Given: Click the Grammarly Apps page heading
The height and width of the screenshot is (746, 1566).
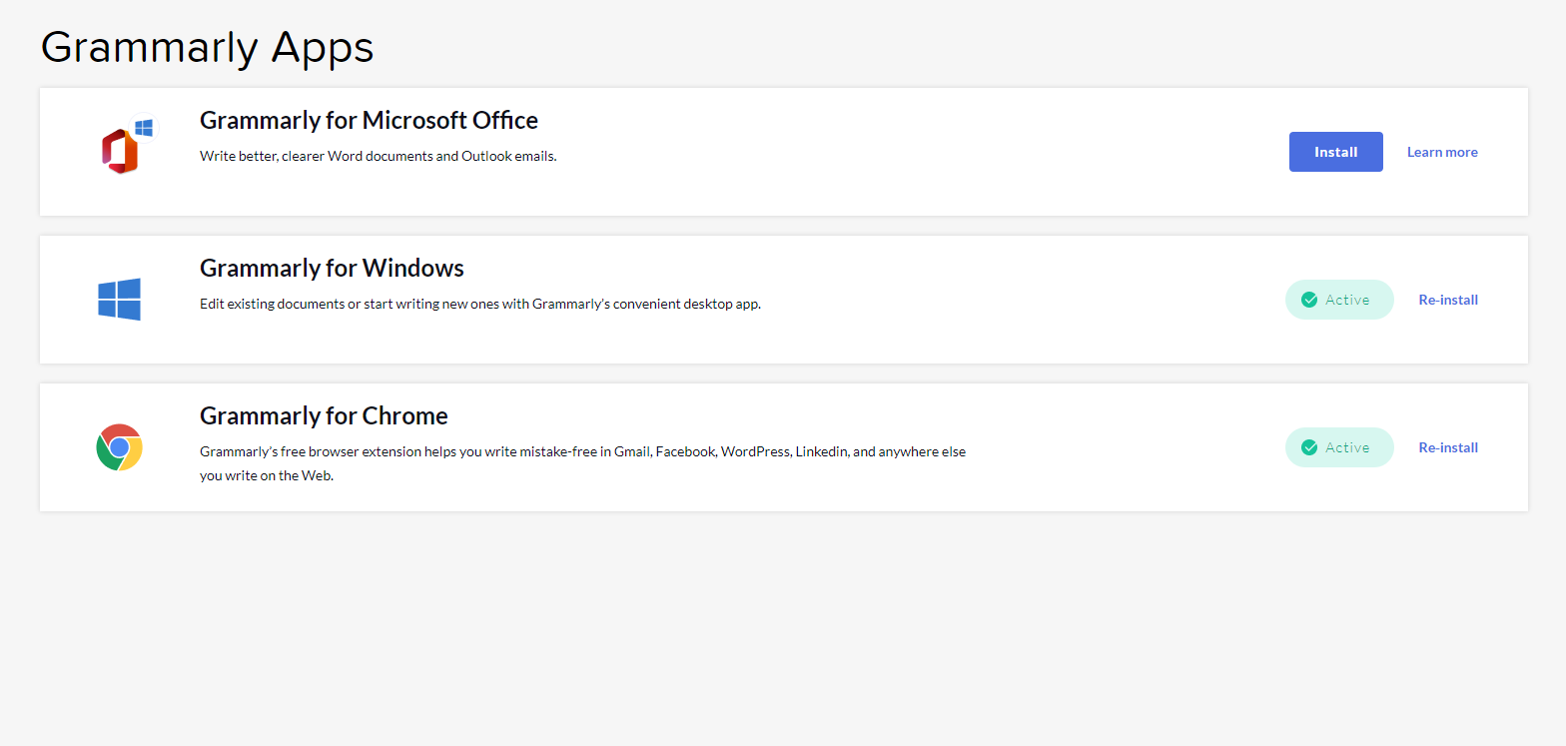Looking at the screenshot, I should point(207,47).
